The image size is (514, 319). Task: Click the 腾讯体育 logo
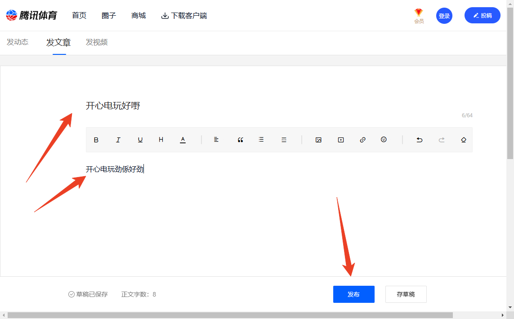[31, 15]
